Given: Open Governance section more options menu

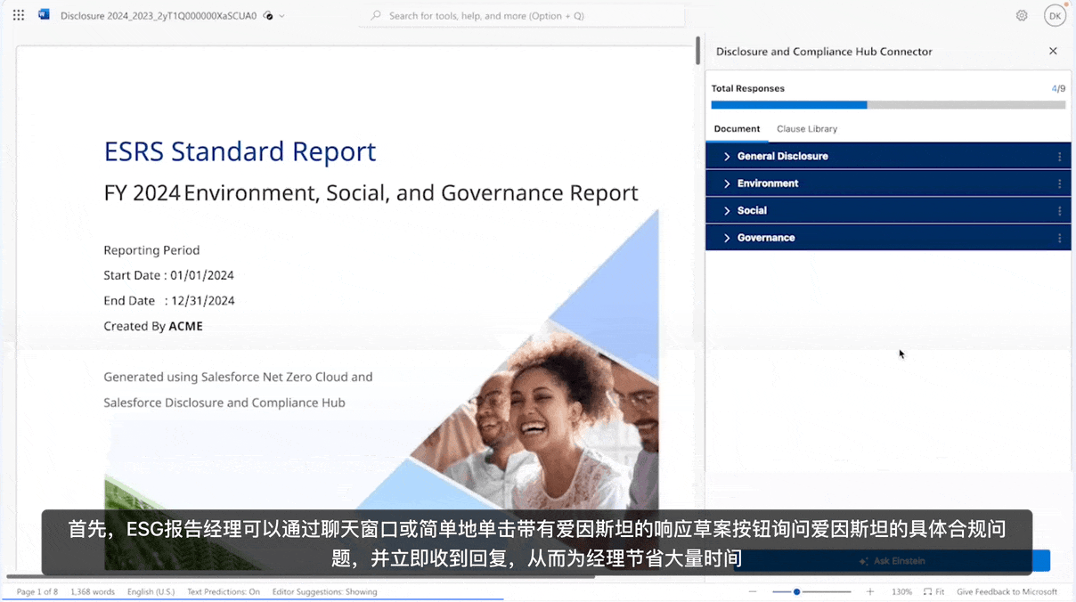Looking at the screenshot, I should 1059,238.
